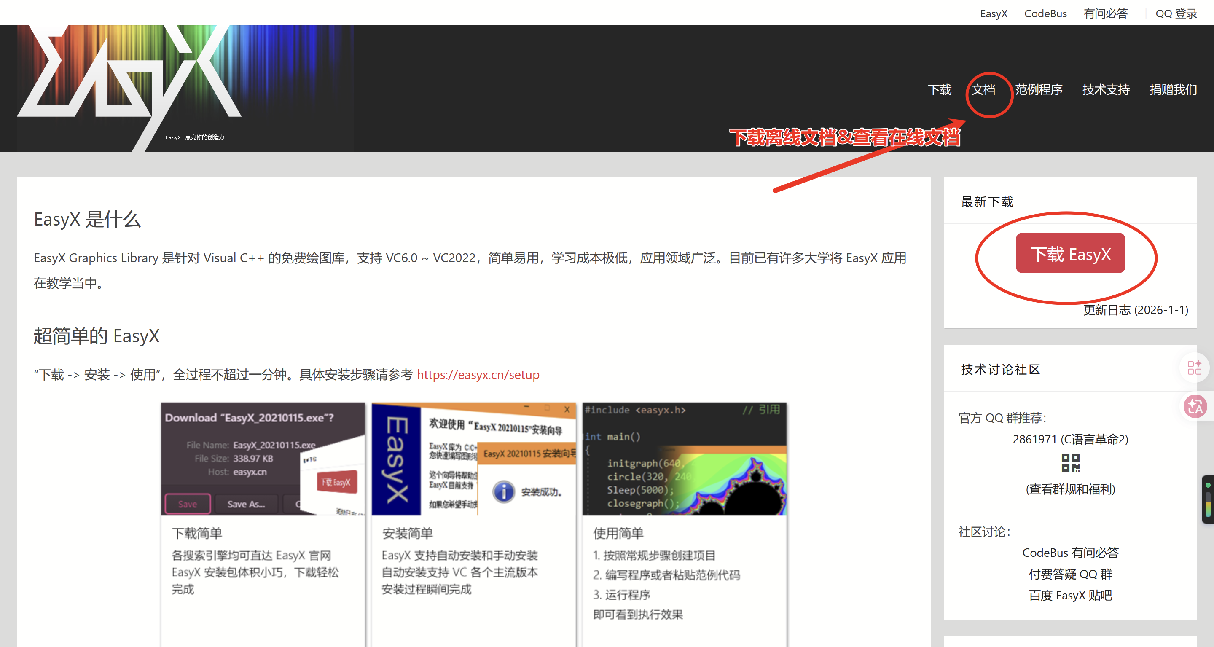Click the QQ 登录 login link
The width and height of the screenshot is (1214, 647).
pyautogui.click(x=1176, y=13)
